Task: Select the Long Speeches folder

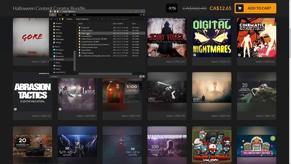Action: [86, 36]
